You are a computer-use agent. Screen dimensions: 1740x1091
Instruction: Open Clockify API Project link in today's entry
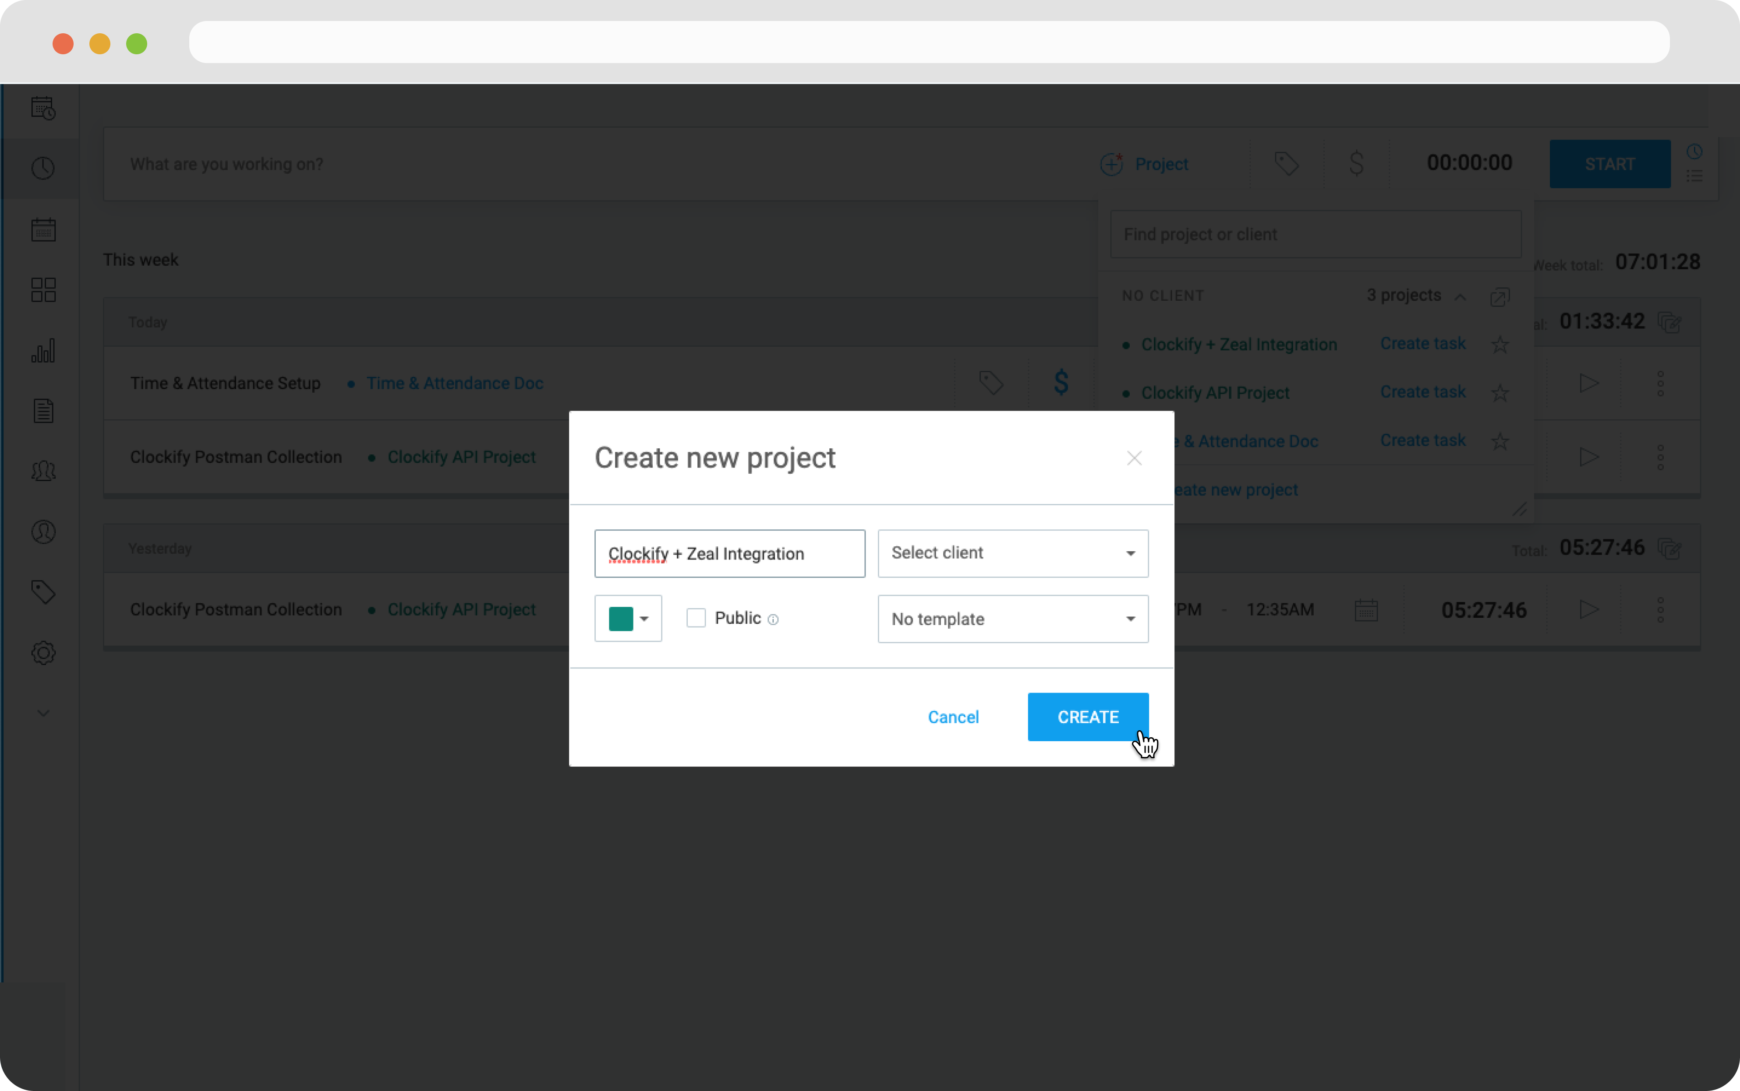(x=461, y=457)
